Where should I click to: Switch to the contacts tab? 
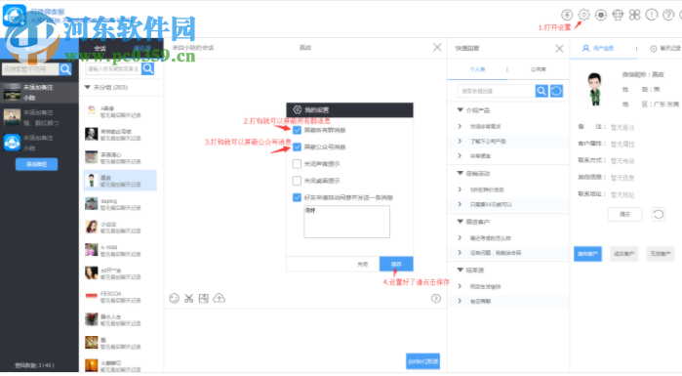(142, 48)
